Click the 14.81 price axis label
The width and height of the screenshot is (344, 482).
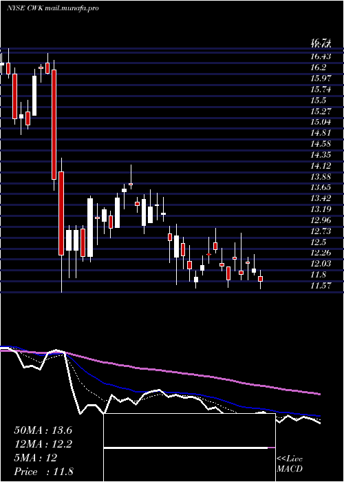pos(321,133)
